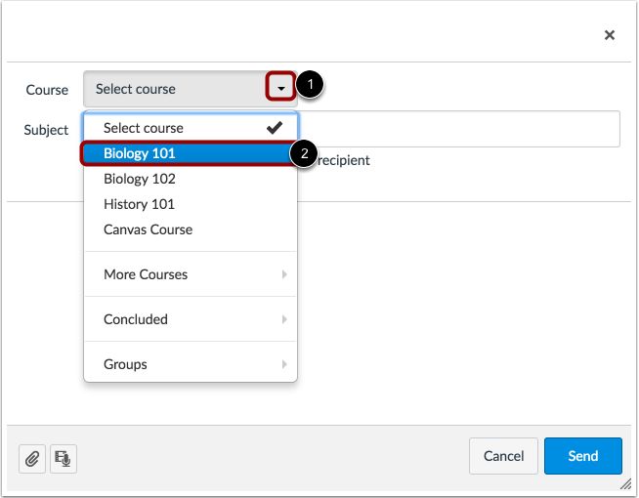Expand the Groups submenu
The width and height of the screenshot is (639, 498).
pyautogui.click(x=191, y=364)
